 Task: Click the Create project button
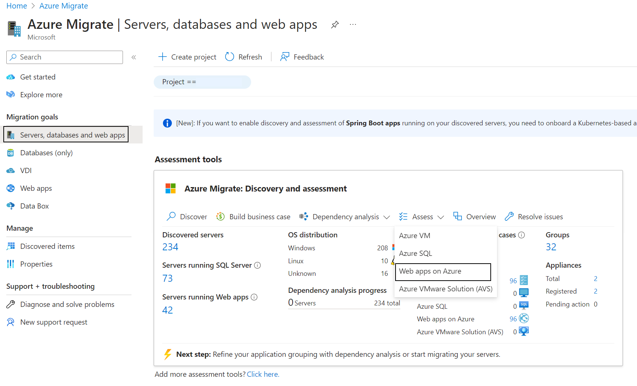[x=187, y=57]
